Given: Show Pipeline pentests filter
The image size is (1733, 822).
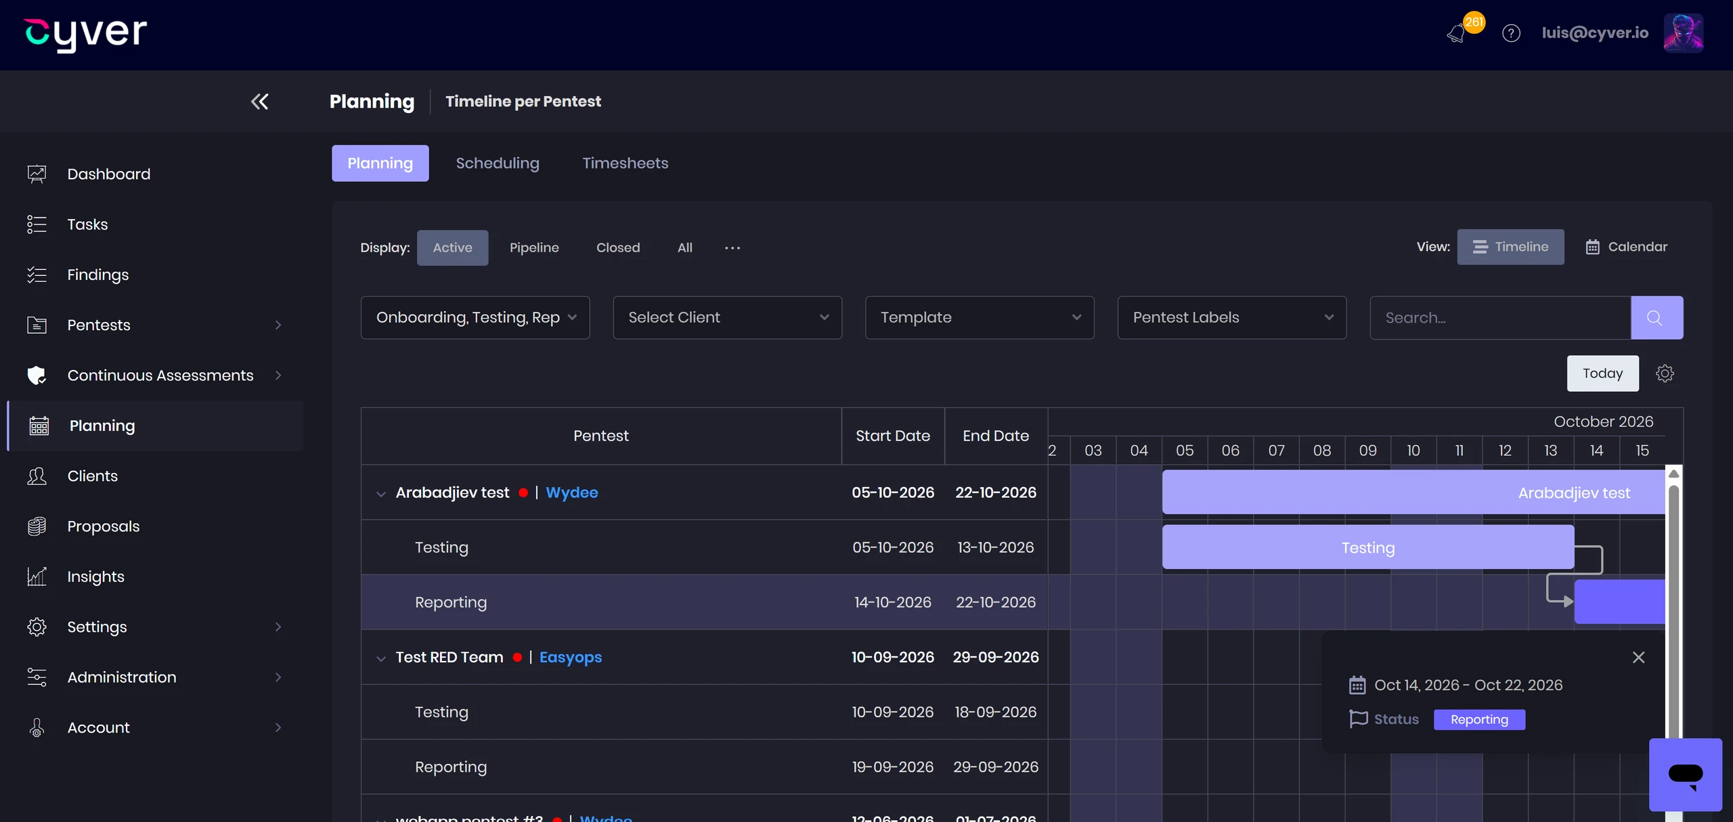Looking at the screenshot, I should (x=534, y=248).
